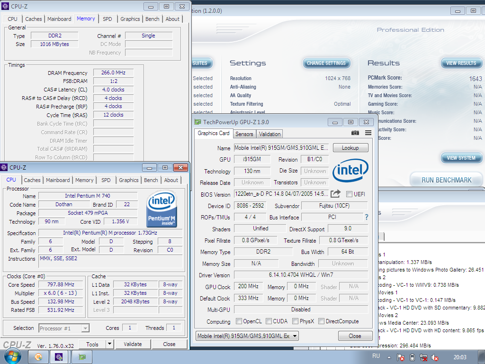
Task: Select Caches tab in Memory CPU-Z window
Action: click(34, 19)
